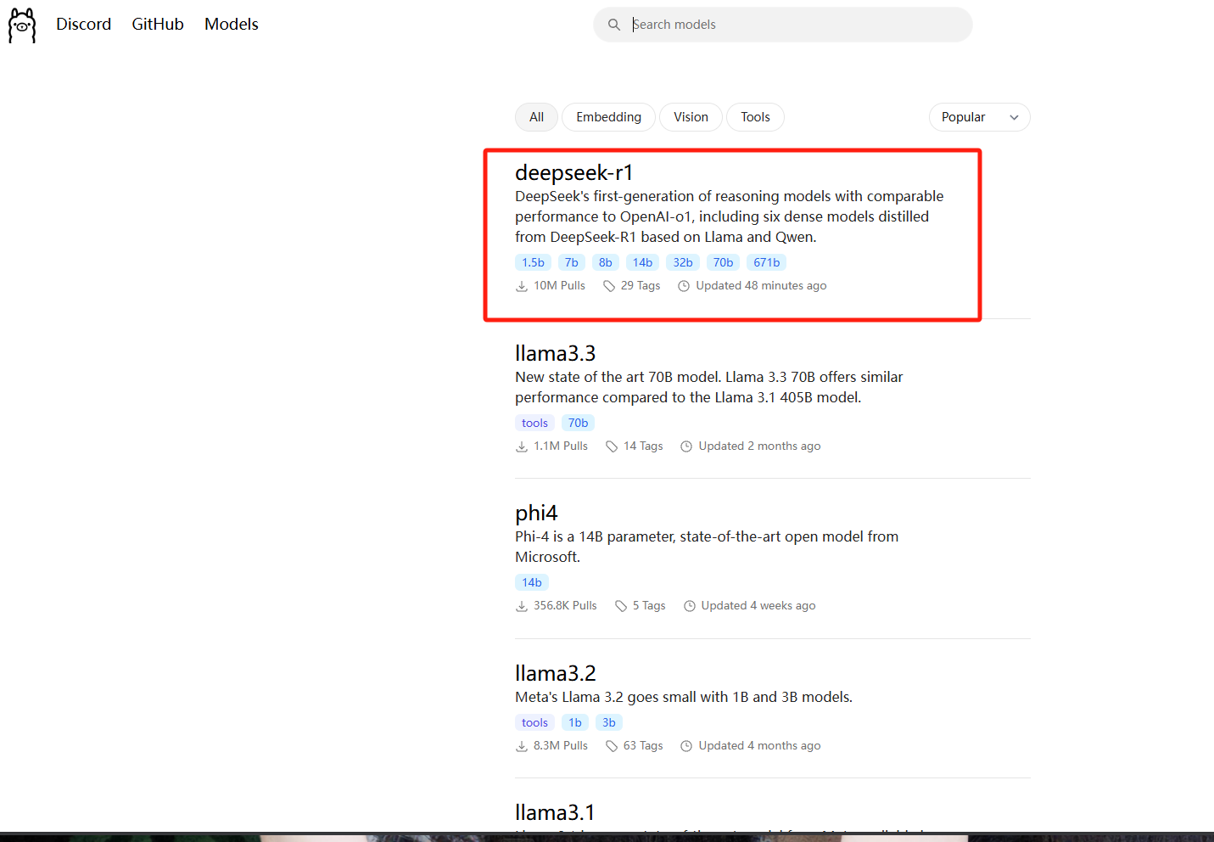1214x842 pixels.
Task: Click the download icon beside 356.8K Pulls
Action: point(522,606)
